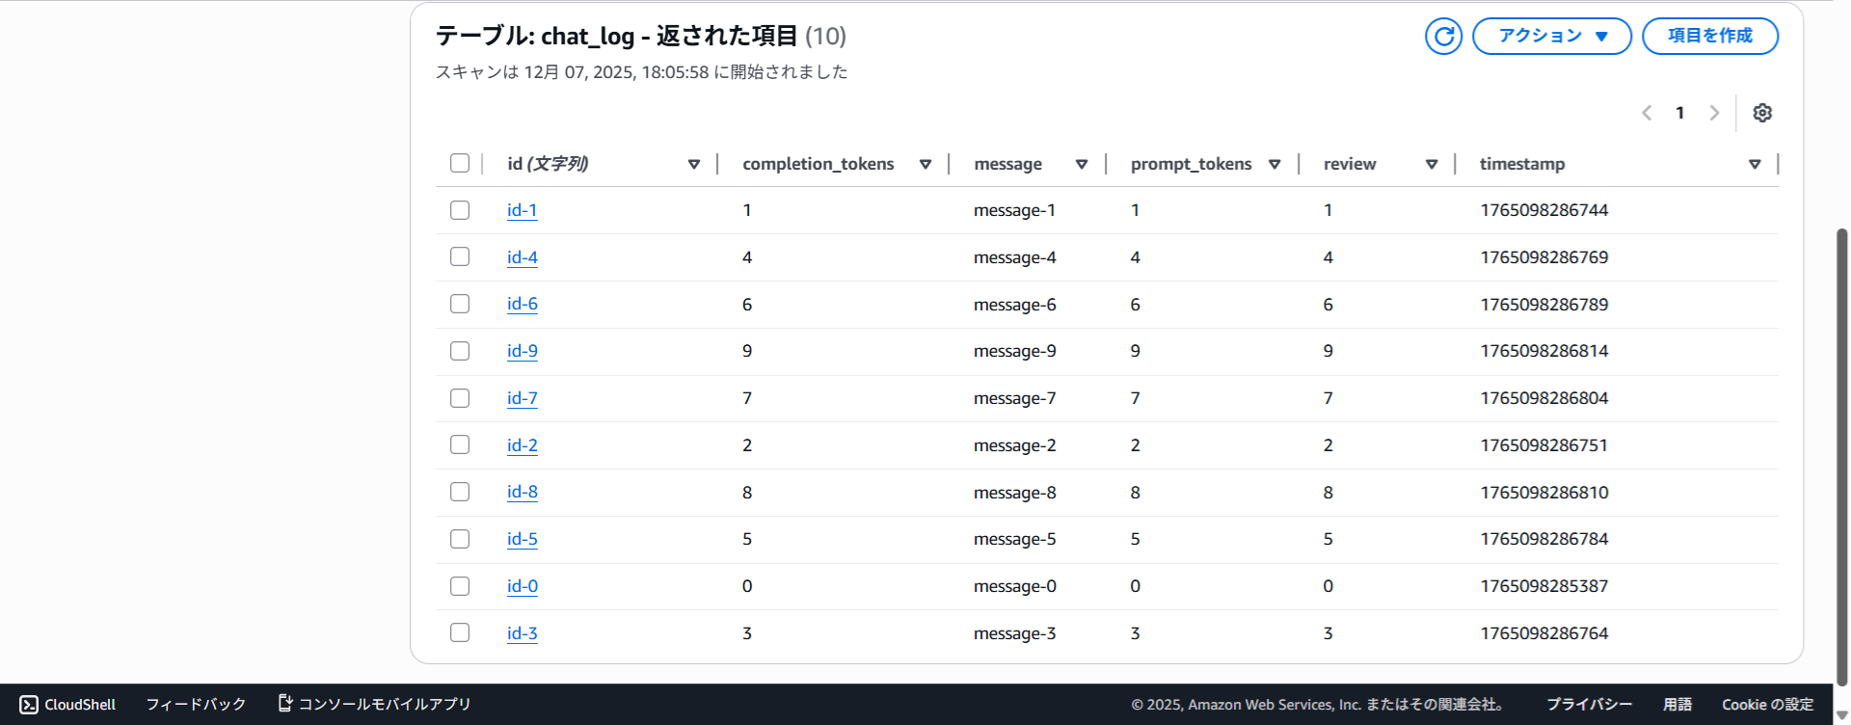The height and width of the screenshot is (725, 1851).
Task: Open Cookie の設定 in footer
Action: pos(1767,705)
